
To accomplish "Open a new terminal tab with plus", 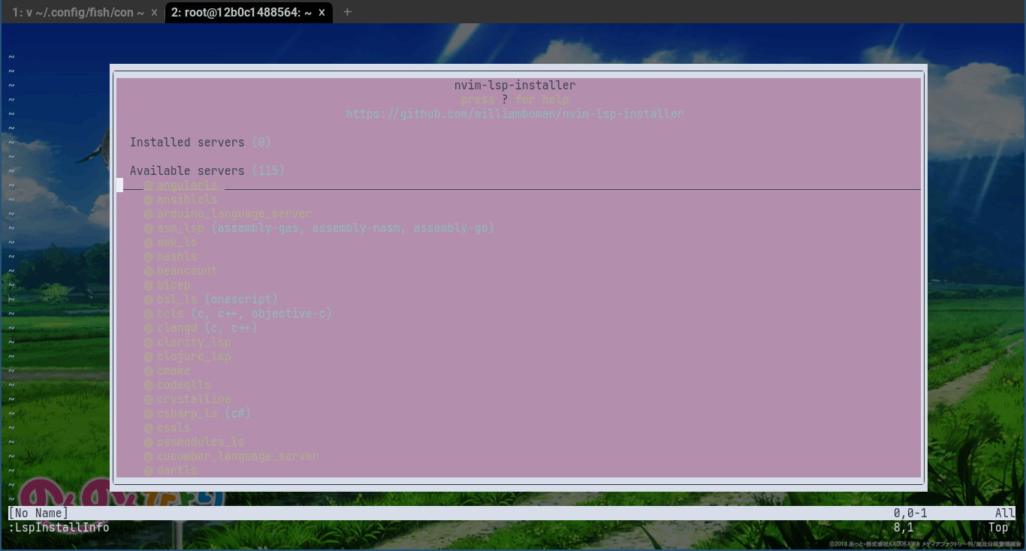I will (347, 12).
